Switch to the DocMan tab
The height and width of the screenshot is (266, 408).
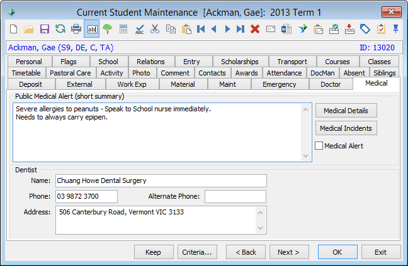click(322, 73)
